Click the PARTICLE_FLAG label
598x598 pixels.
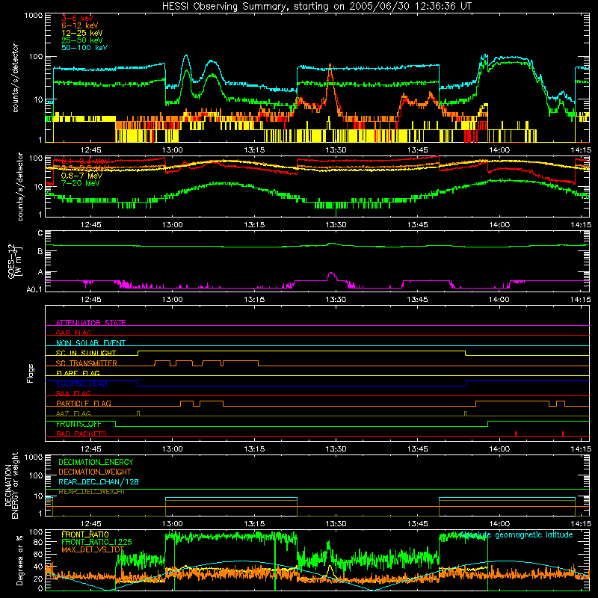(x=84, y=403)
